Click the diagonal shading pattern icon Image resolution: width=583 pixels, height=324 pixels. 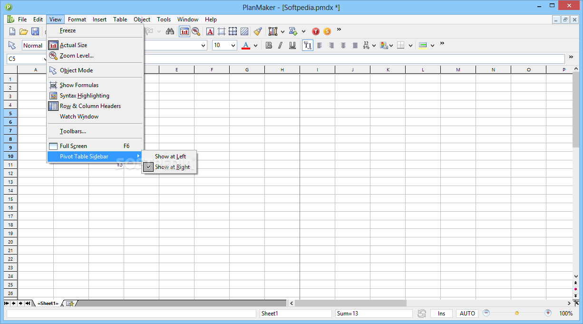click(244, 31)
